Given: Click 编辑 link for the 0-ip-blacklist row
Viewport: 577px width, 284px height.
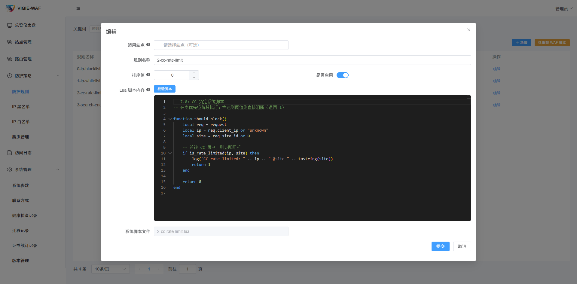Looking at the screenshot, I should (497, 69).
